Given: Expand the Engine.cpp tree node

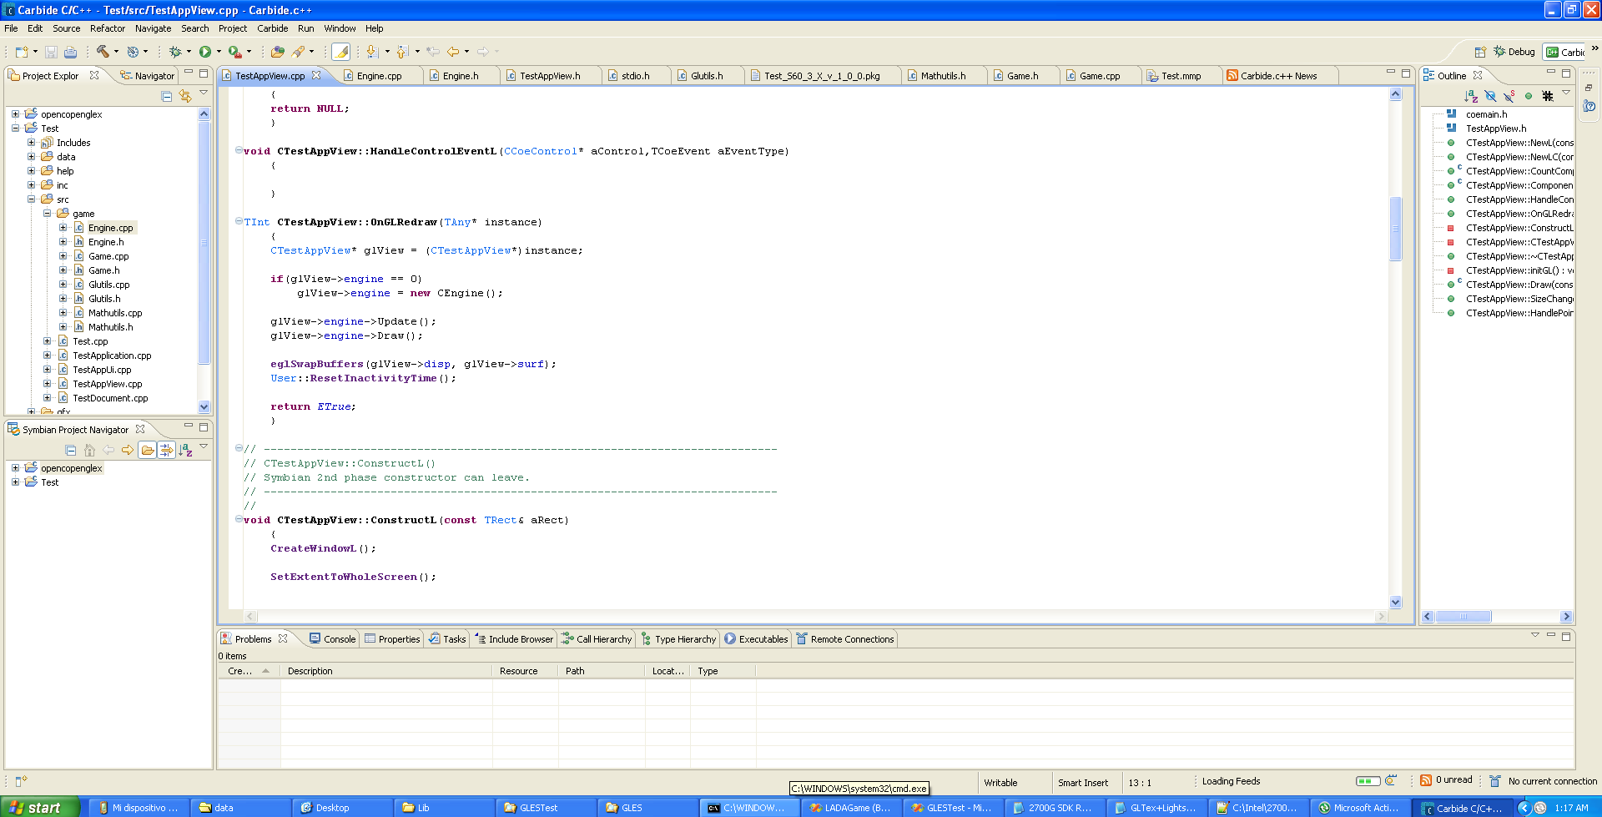Looking at the screenshot, I should tap(63, 228).
